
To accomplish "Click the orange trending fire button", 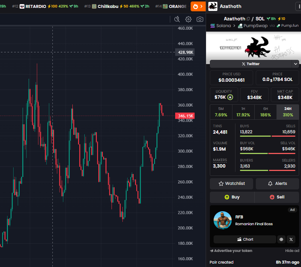I will (198, 6).
